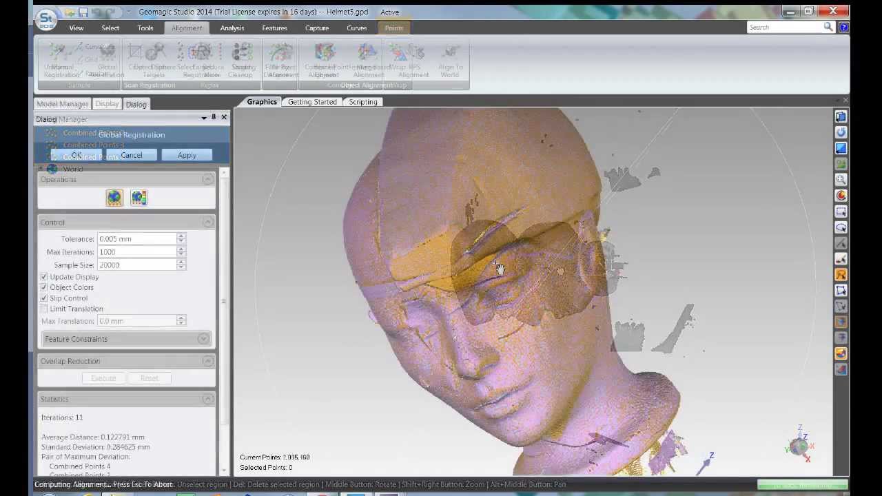Click the Average Distance statistic text

point(93,437)
